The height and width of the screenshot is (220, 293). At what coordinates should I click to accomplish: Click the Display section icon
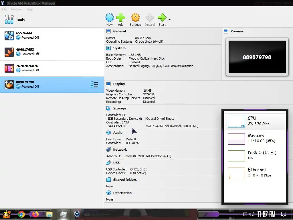click(108, 84)
